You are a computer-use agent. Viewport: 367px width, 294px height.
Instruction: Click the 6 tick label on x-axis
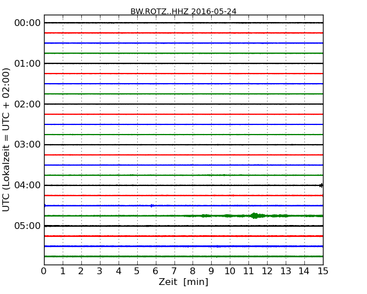coord(155,271)
